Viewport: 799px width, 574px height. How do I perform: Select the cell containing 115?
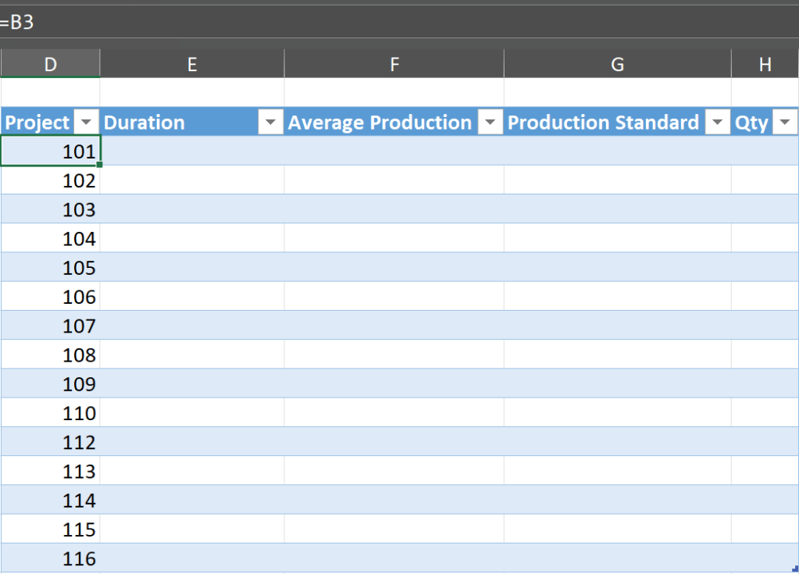(51, 528)
